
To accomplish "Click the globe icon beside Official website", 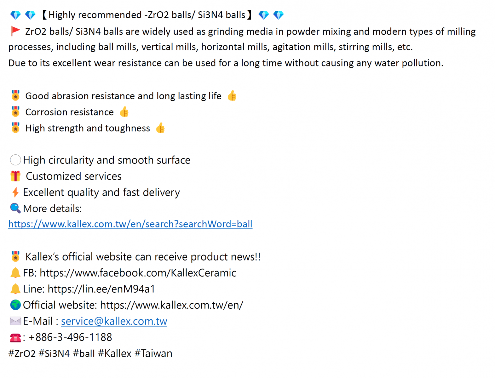I will [x=15, y=305].
